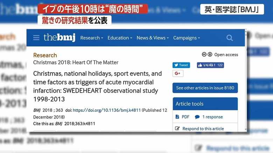The height and width of the screenshot is (153, 273).
Task: Click the PDF document icon
Action: pos(177,117)
